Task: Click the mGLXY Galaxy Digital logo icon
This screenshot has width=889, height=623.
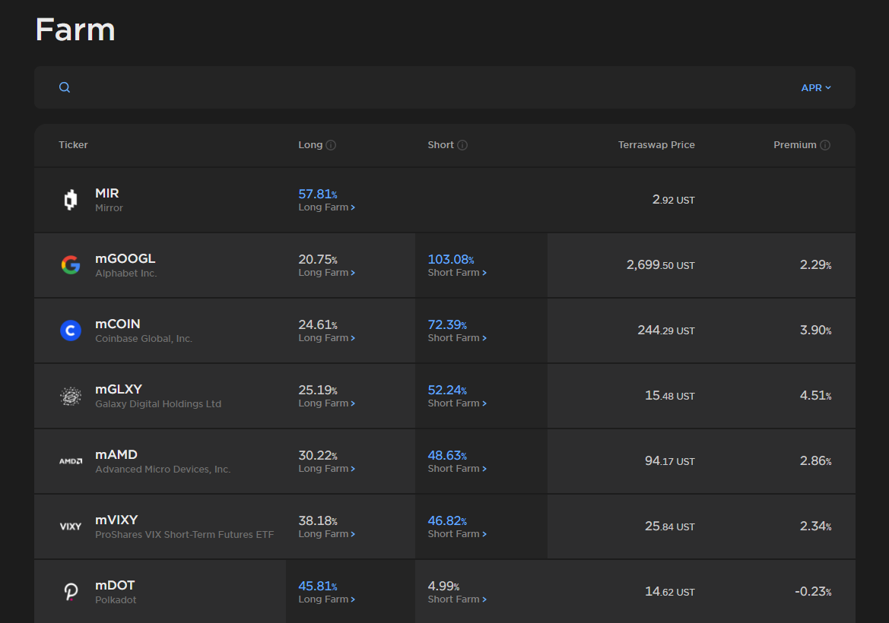Action: pos(71,396)
